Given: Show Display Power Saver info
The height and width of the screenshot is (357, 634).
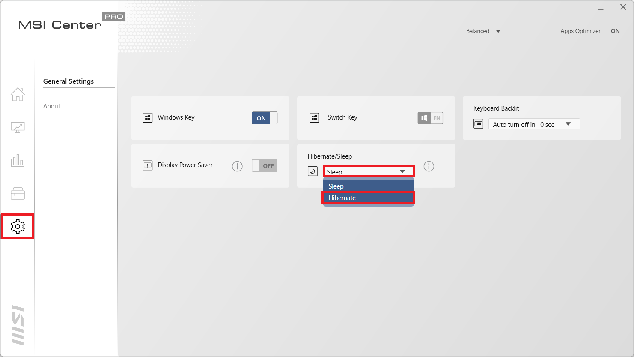Looking at the screenshot, I should point(237,166).
